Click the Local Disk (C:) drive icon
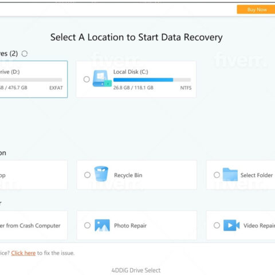Screen dimensions: 275x275 (102, 78)
